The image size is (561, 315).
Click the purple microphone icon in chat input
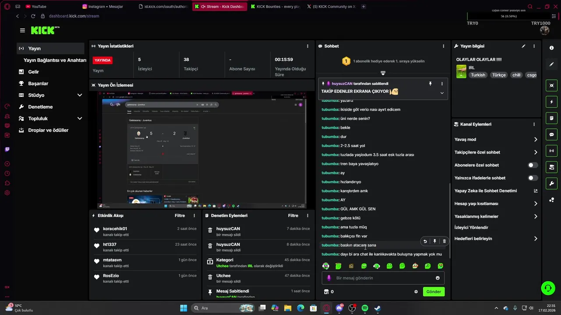click(329, 278)
